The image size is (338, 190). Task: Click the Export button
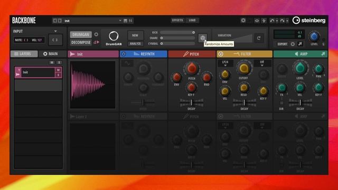tap(282, 44)
